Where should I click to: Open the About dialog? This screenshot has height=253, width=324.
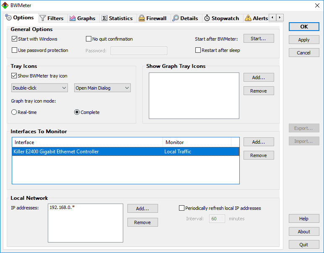click(304, 232)
